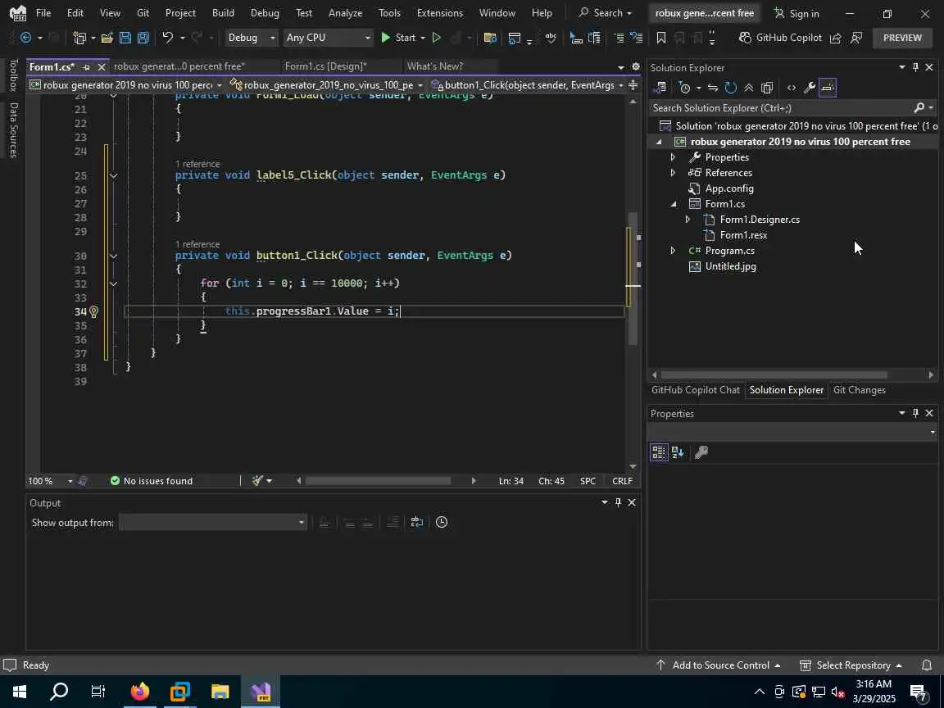Click Add to Source Control

point(718,665)
